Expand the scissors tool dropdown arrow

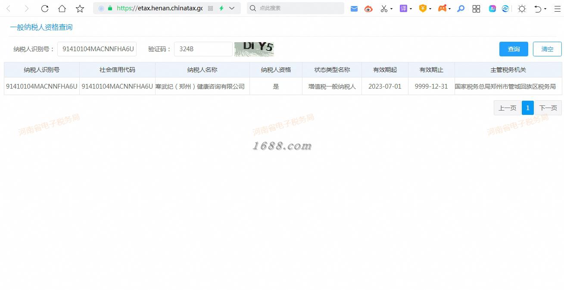point(391,9)
